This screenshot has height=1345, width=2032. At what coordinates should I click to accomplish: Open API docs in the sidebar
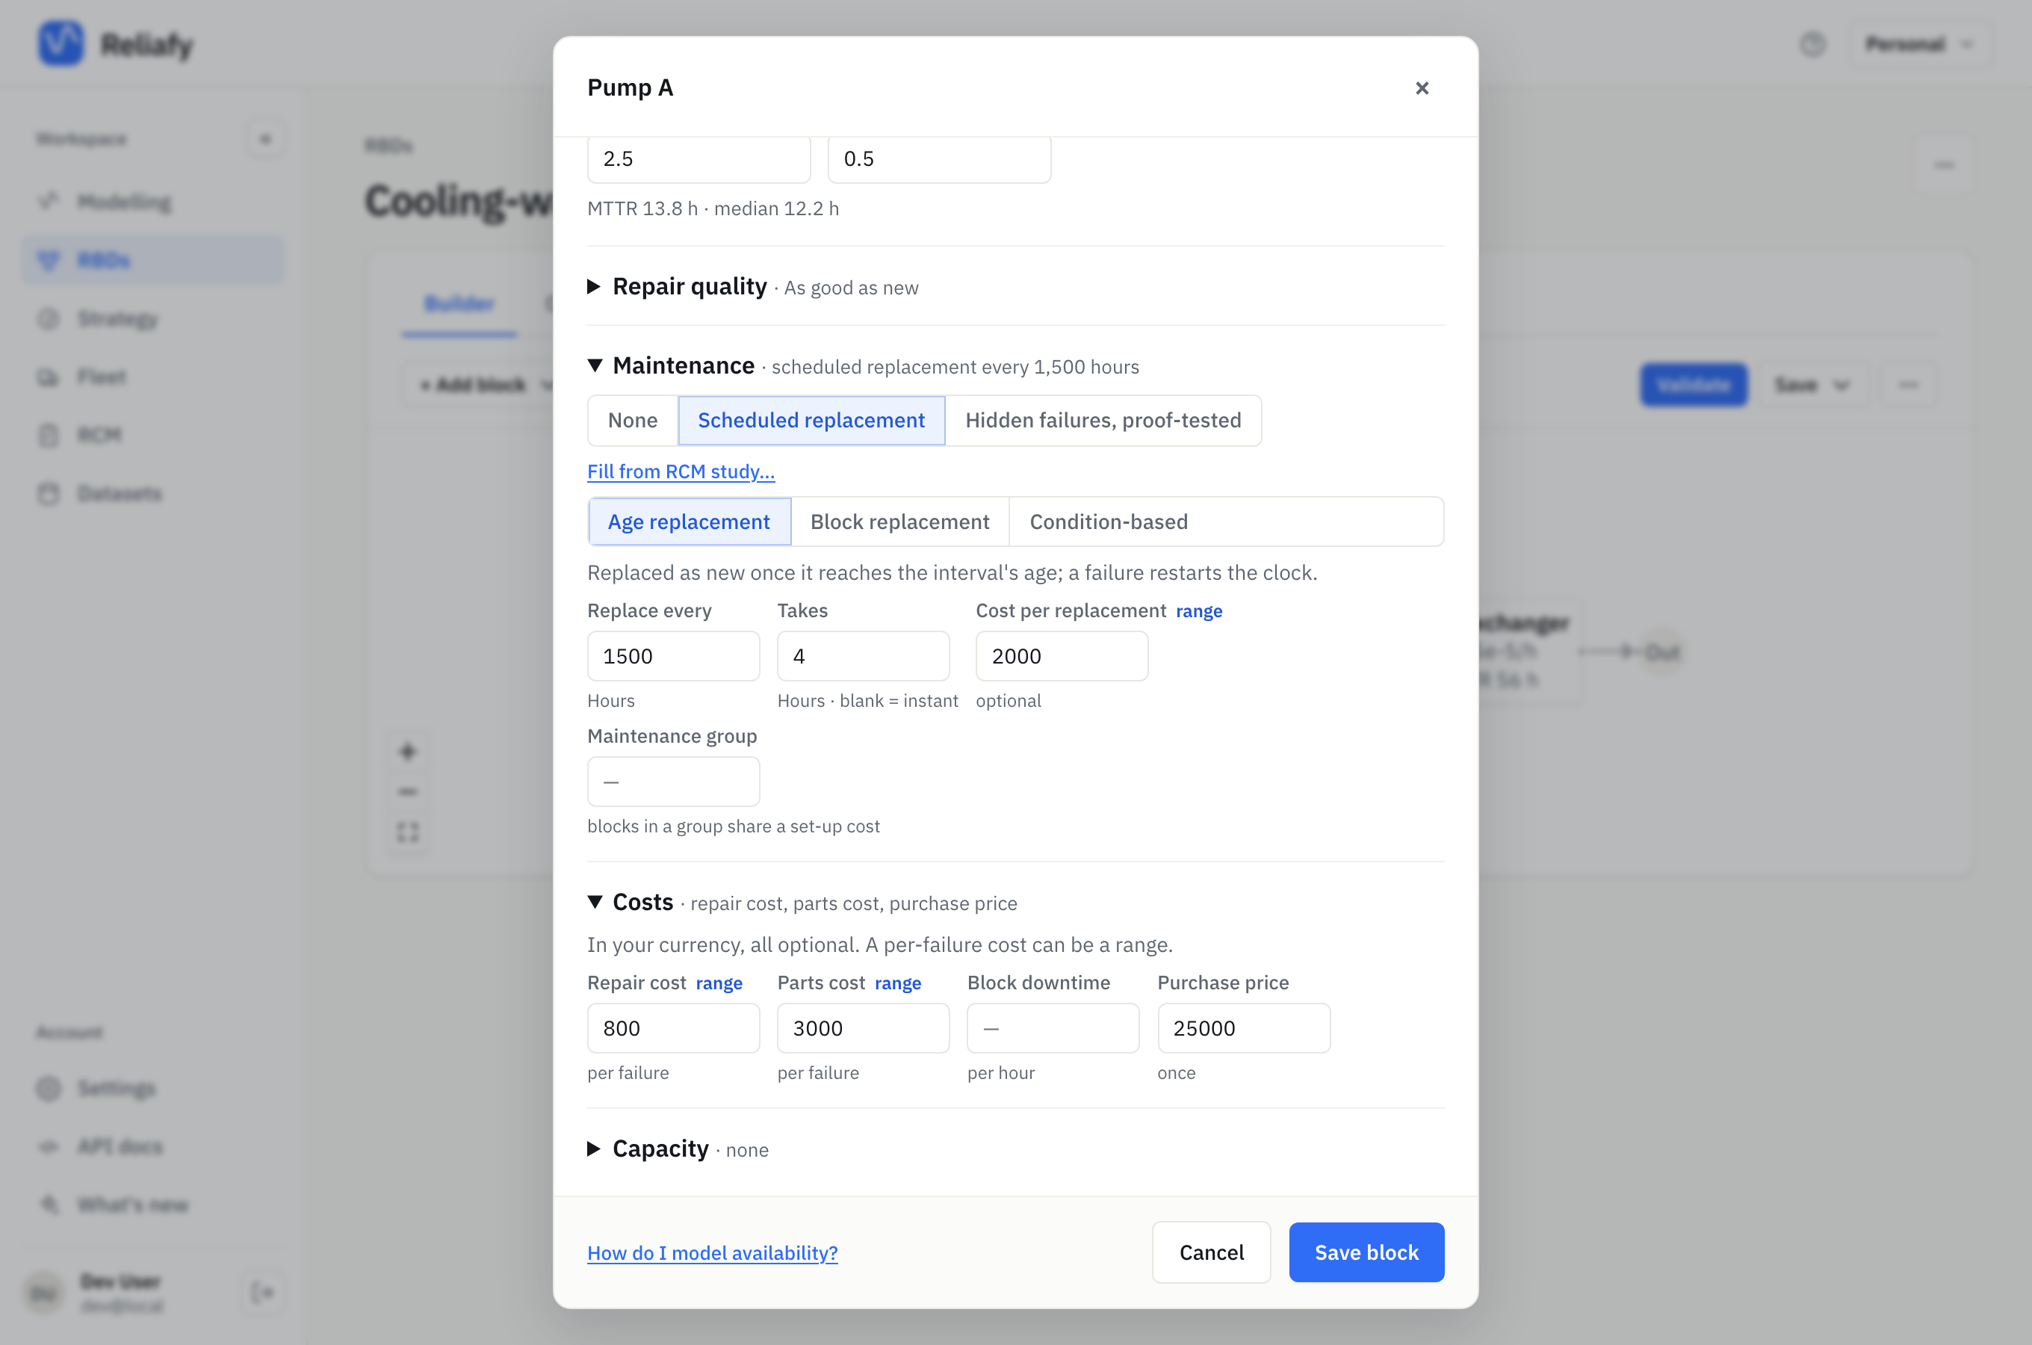152,1146
